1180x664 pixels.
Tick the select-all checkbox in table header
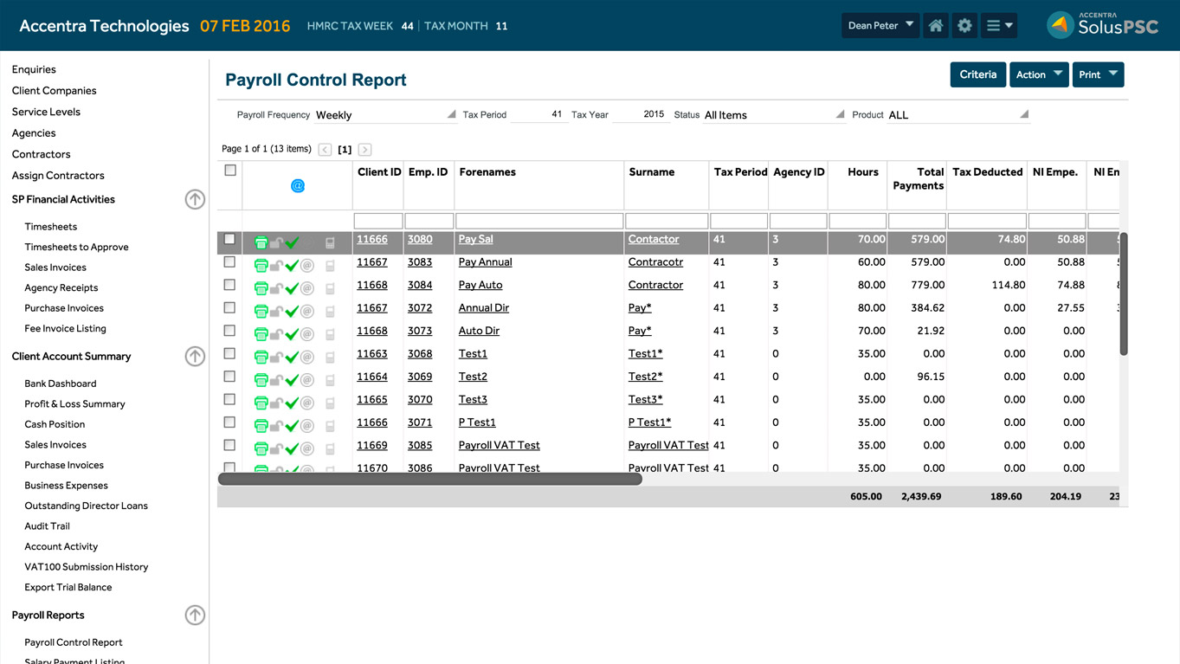point(230,171)
